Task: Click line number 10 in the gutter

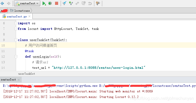Action: click(x=3, y=46)
